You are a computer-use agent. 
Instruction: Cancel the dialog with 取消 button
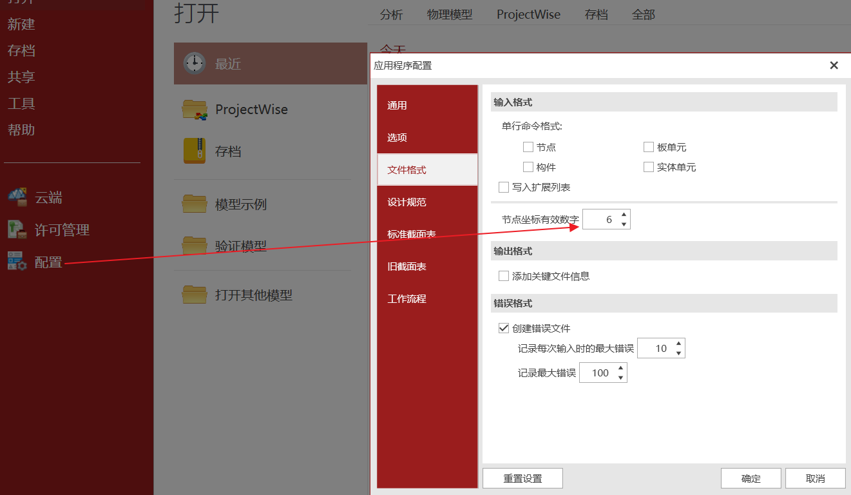click(x=815, y=478)
